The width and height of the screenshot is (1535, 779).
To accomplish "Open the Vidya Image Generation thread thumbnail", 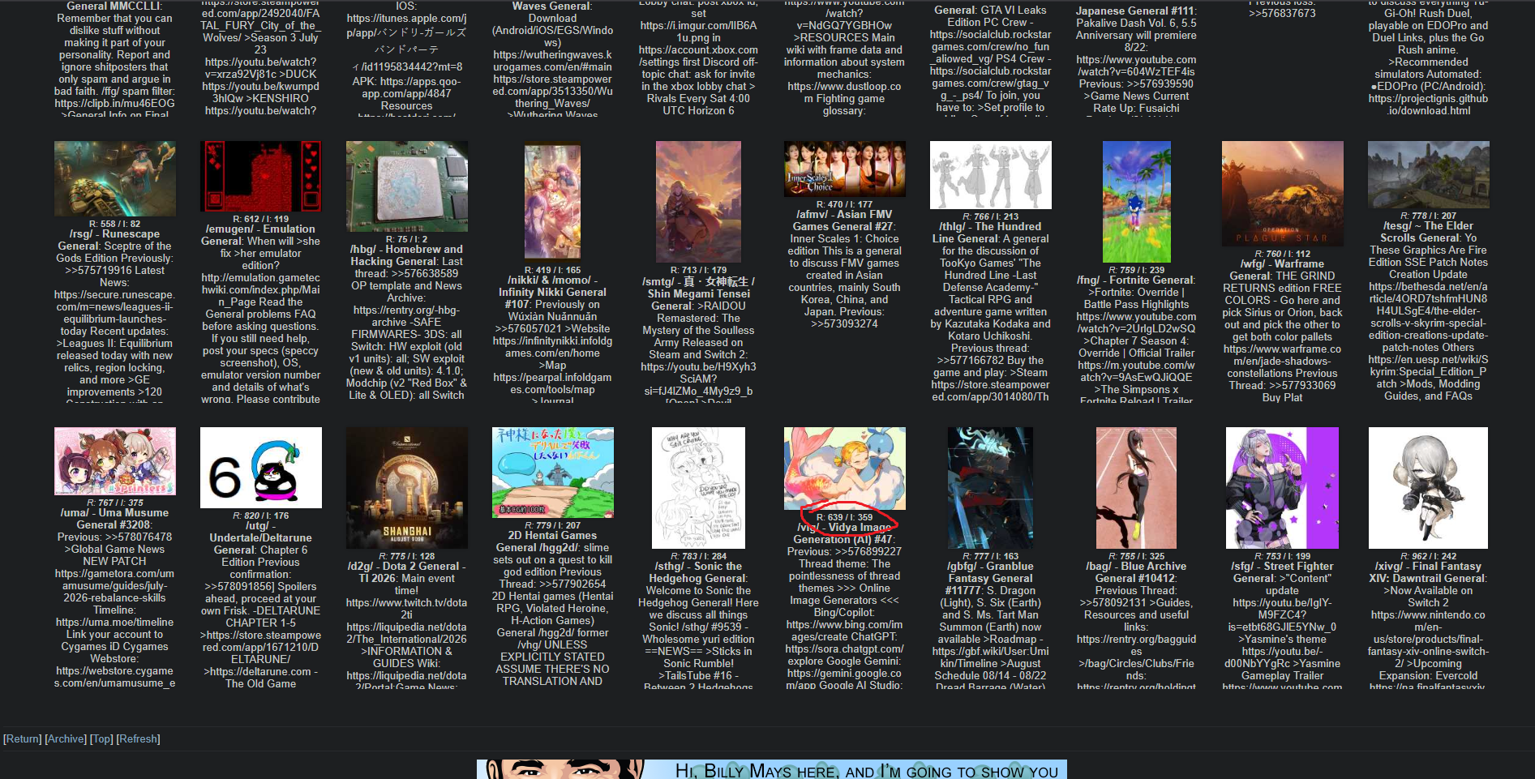I will click(845, 469).
